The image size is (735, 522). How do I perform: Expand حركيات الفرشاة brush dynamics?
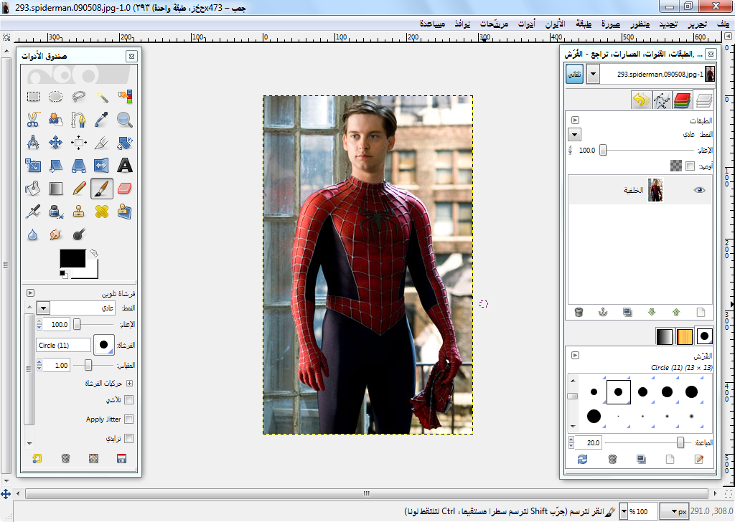click(x=129, y=383)
